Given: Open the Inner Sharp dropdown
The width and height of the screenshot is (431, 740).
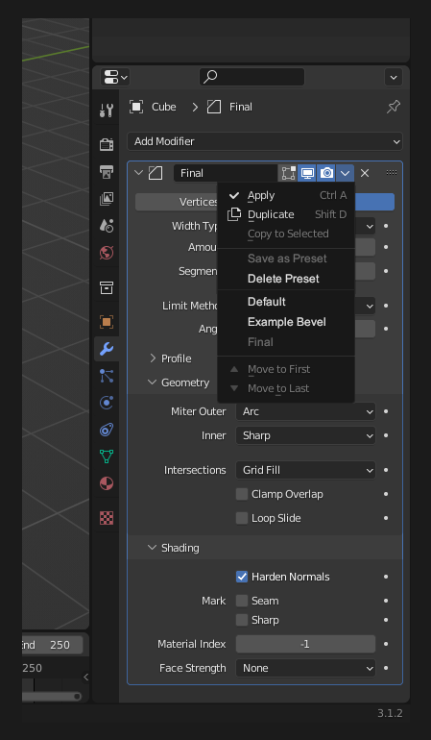Looking at the screenshot, I should point(305,435).
